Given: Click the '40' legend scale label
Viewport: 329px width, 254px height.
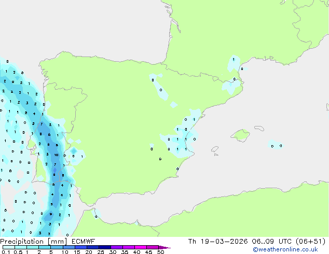Looking at the screenshot, I should (x=136, y=252).
